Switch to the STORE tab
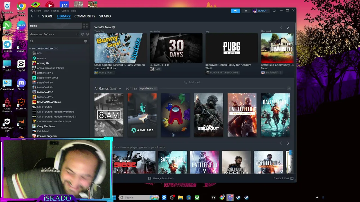Viewport: 360px width, 202px height. pos(48,16)
